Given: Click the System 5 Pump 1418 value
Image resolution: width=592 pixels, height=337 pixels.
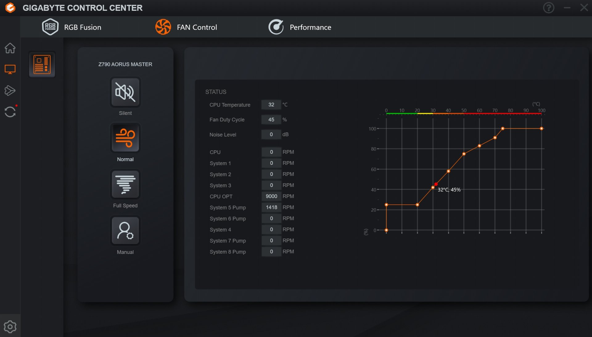Looking at the screenshot, I should coord(271,207).
